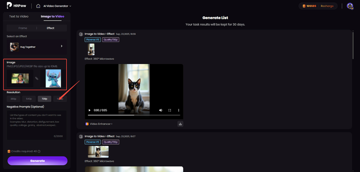Click the credits coin icon in header
360x172 pixels.
point(304,6)
